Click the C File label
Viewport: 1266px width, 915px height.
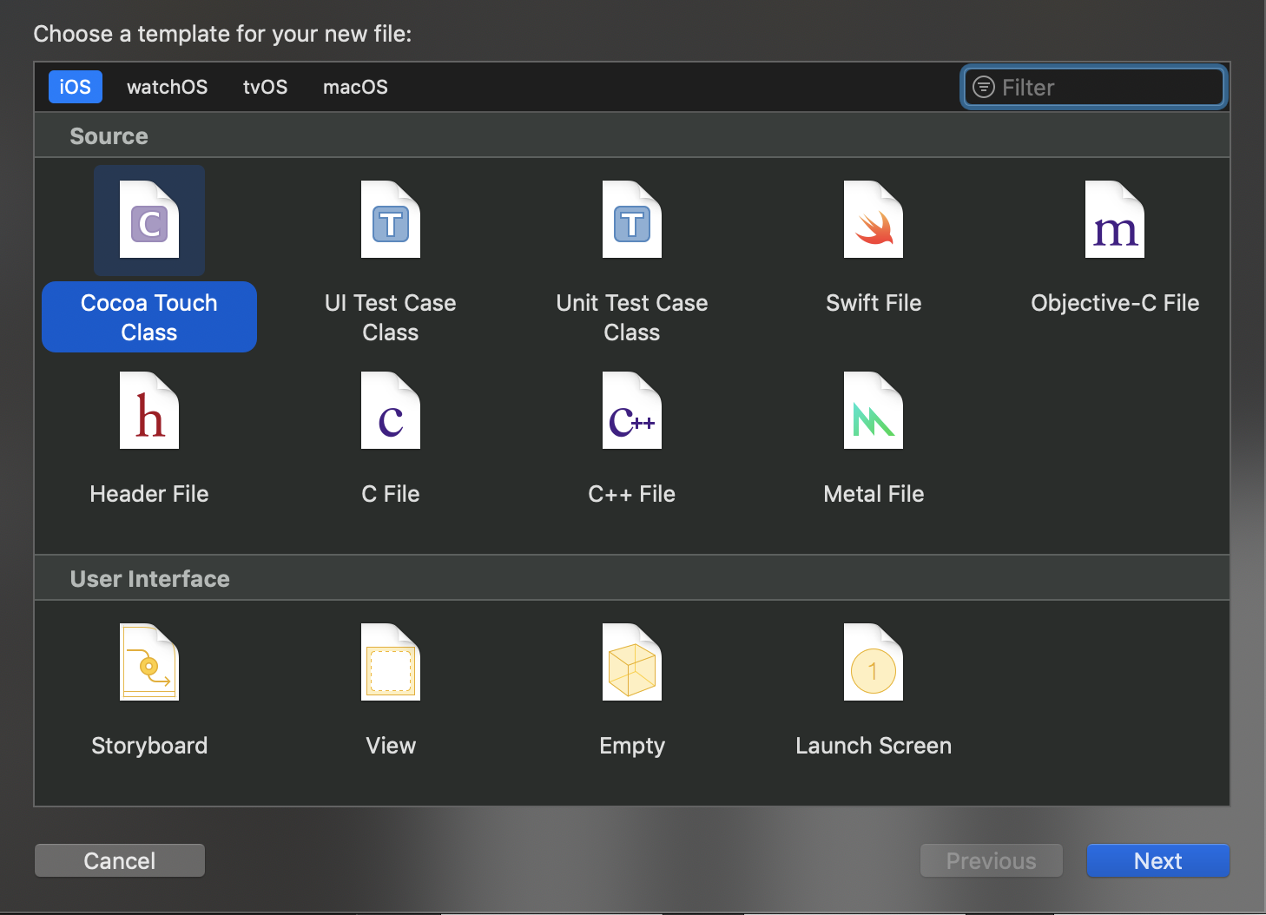coord(391,494)
